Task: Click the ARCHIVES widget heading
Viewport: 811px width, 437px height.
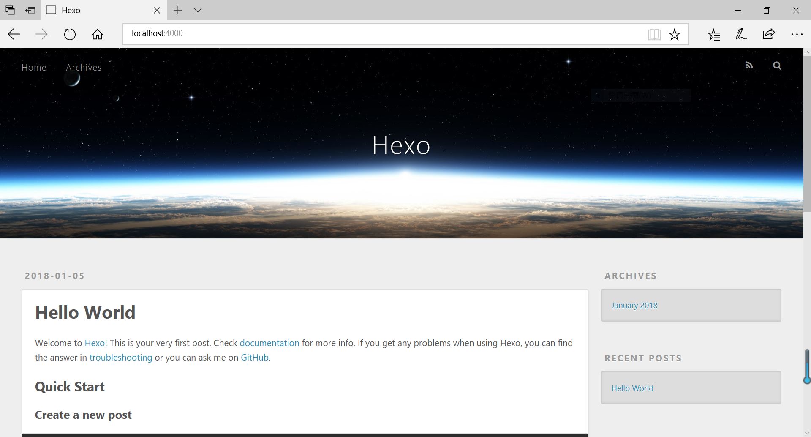Action: pyautogui.click(x=631, y=276)
